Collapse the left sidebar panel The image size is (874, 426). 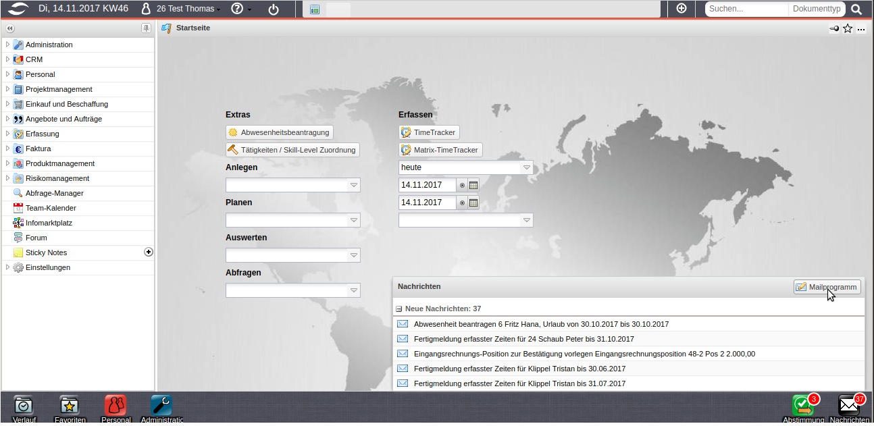tap(10, 28)
